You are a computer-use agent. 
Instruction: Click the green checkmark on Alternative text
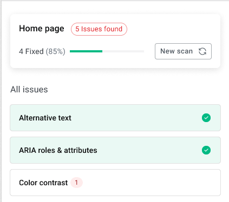click(206, 118)
